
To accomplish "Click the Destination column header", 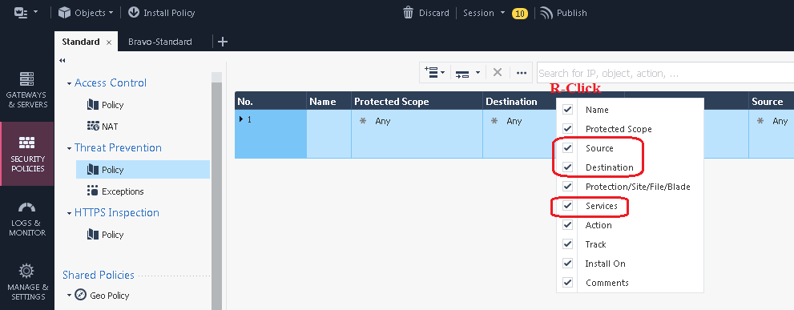I will click(519, 101).
